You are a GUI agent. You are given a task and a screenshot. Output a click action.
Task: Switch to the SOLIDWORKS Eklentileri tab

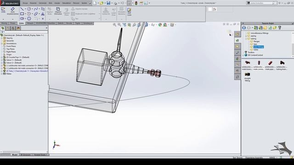click(45, 23)
